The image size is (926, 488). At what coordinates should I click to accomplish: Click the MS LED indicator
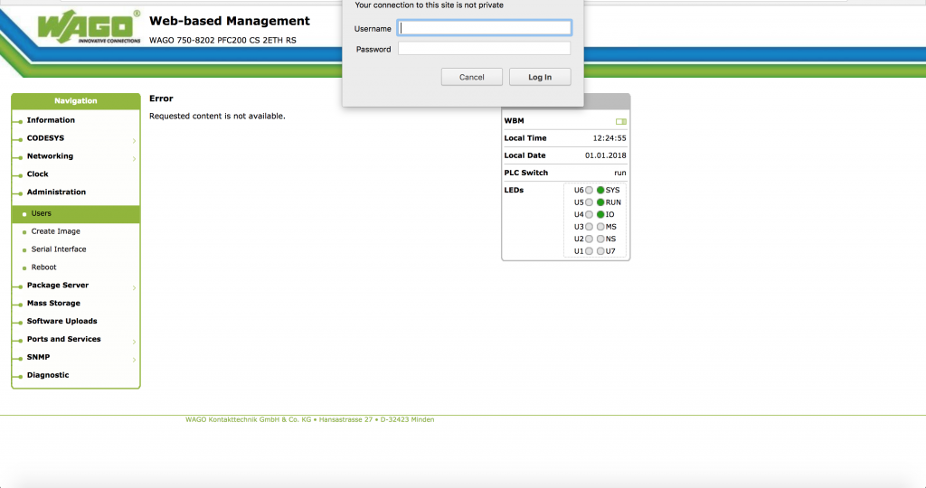tap(600, 227)
